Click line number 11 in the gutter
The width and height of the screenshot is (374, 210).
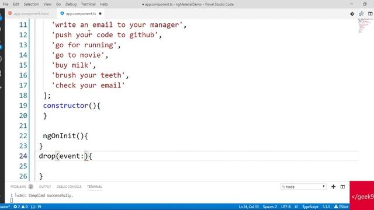pyautogui.click(x=23, y=24)
